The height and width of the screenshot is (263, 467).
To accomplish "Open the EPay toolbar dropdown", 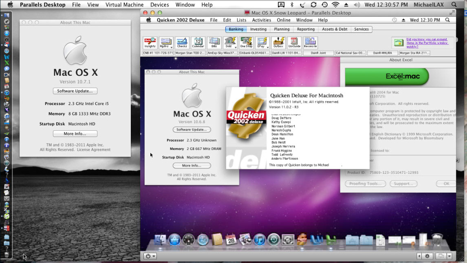I will coord(267,47).
